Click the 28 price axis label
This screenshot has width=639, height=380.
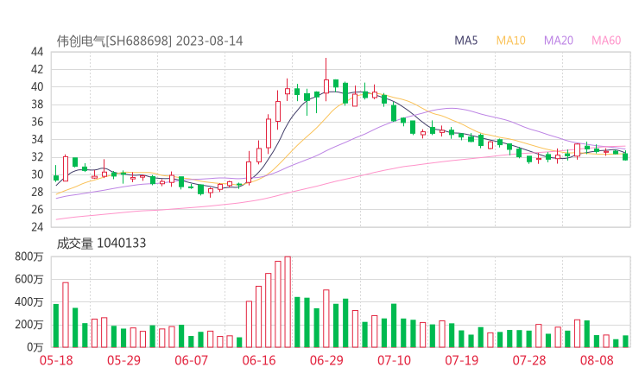pos(36,192)
